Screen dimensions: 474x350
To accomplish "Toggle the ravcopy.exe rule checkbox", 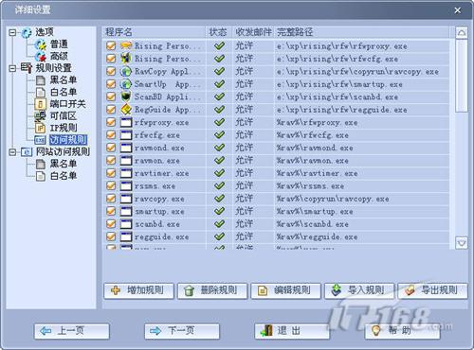I will click(111, 199).
